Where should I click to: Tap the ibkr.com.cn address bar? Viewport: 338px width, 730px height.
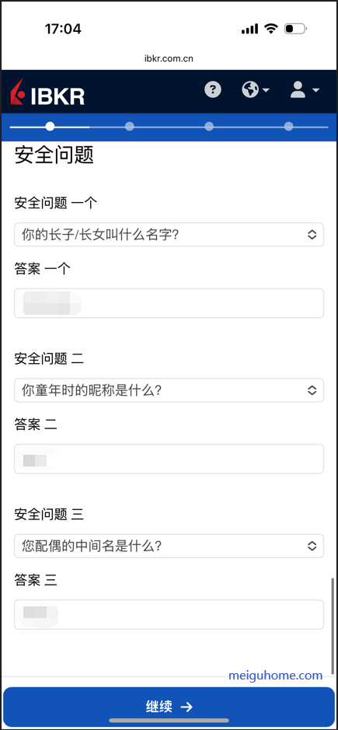pyautogui.click(x=169, y=58)
